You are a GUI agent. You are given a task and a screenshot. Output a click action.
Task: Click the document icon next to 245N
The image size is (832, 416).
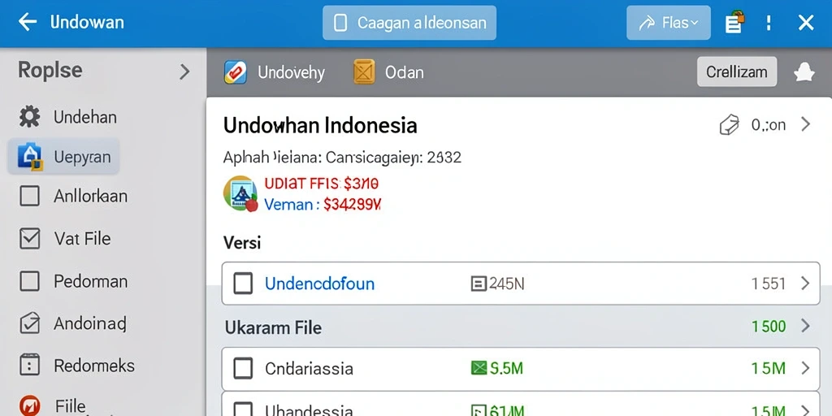click(479, 284)
